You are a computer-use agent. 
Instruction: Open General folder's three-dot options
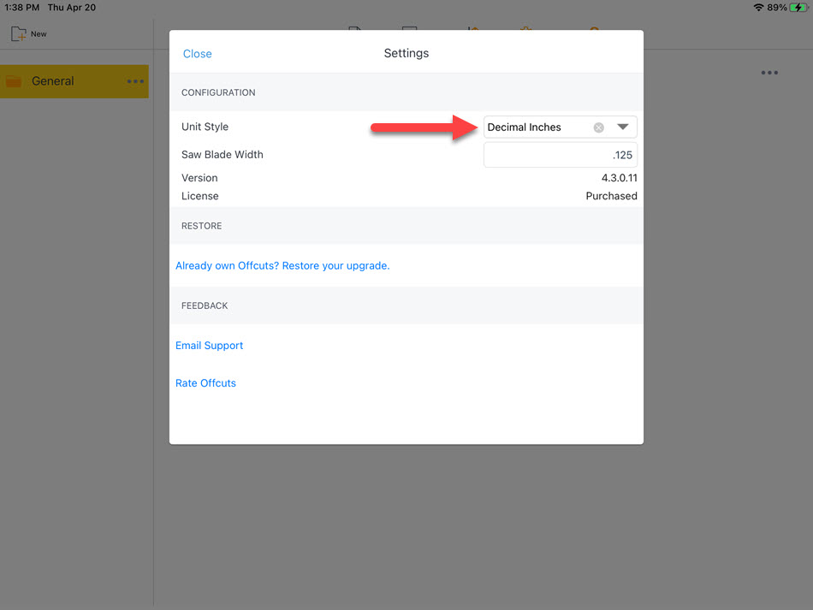[x=135, y=81]
